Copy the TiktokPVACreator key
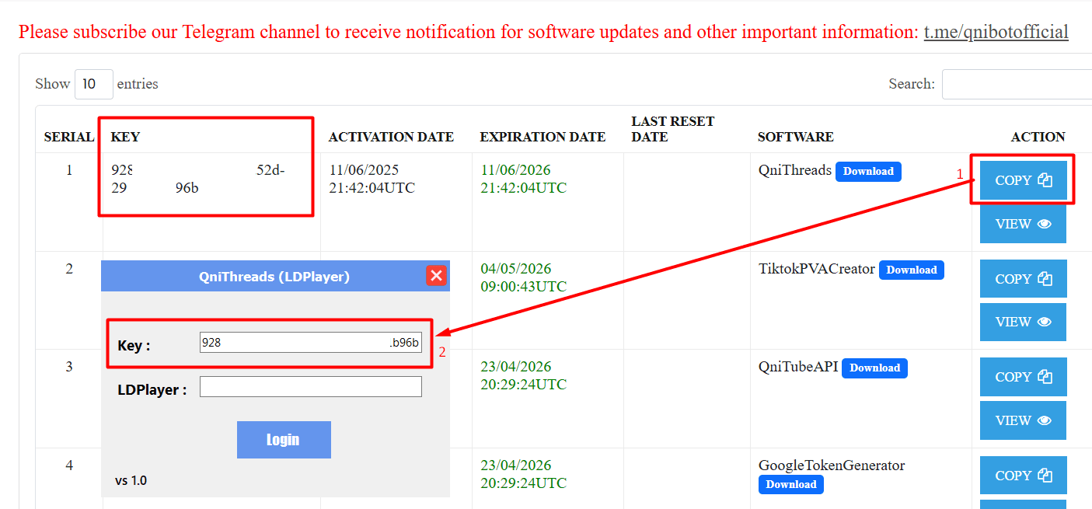 pos(1023,279)
